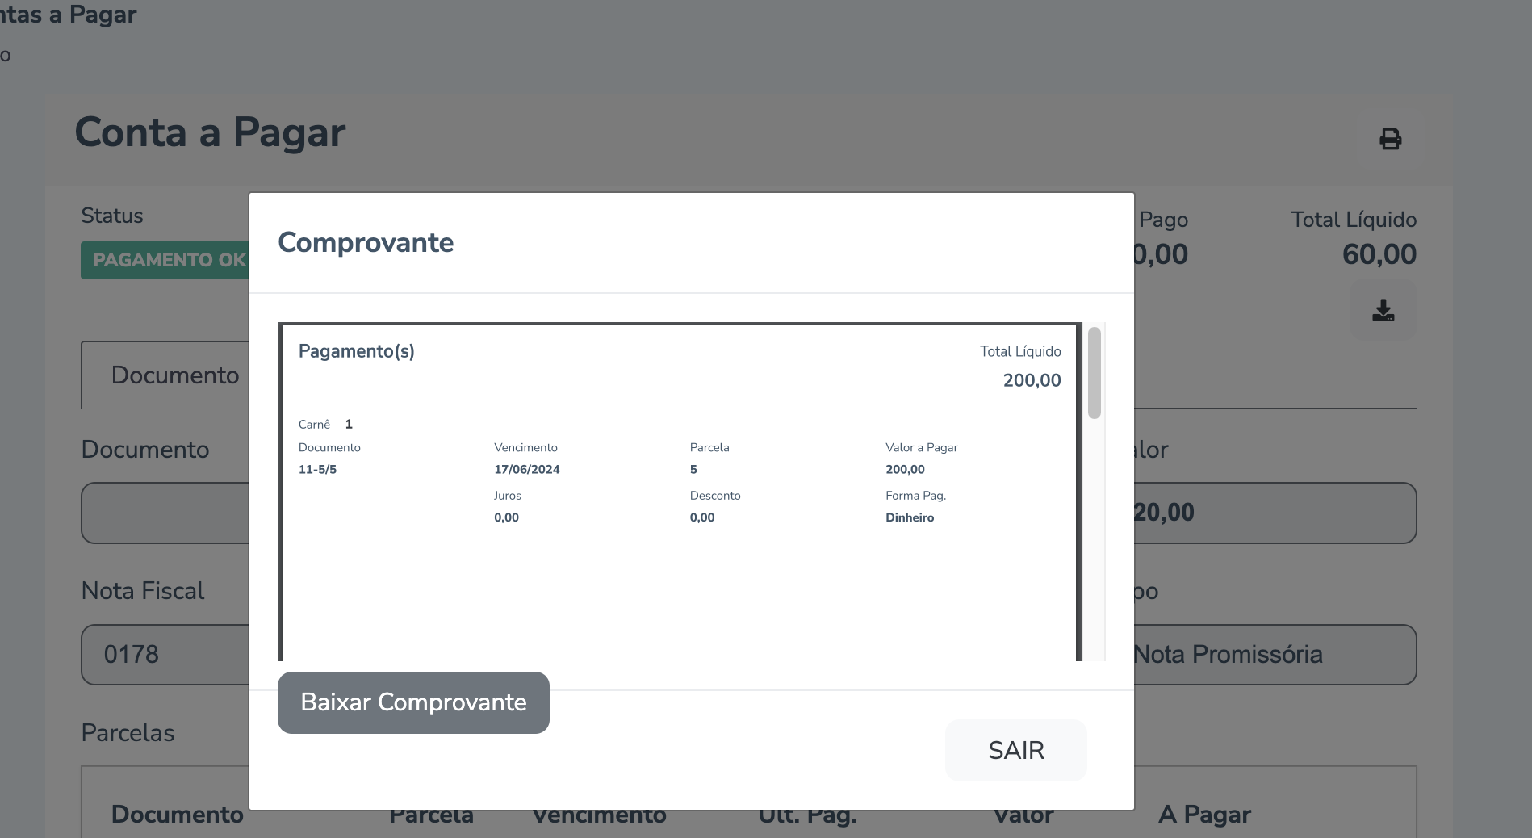Click the 200,00 Total Líquido amount in receipt
This screenshot has width=1532, height=838.
[x=1032, y=380]
